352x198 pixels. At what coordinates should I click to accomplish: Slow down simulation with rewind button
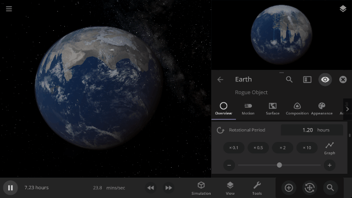point(151,188)
